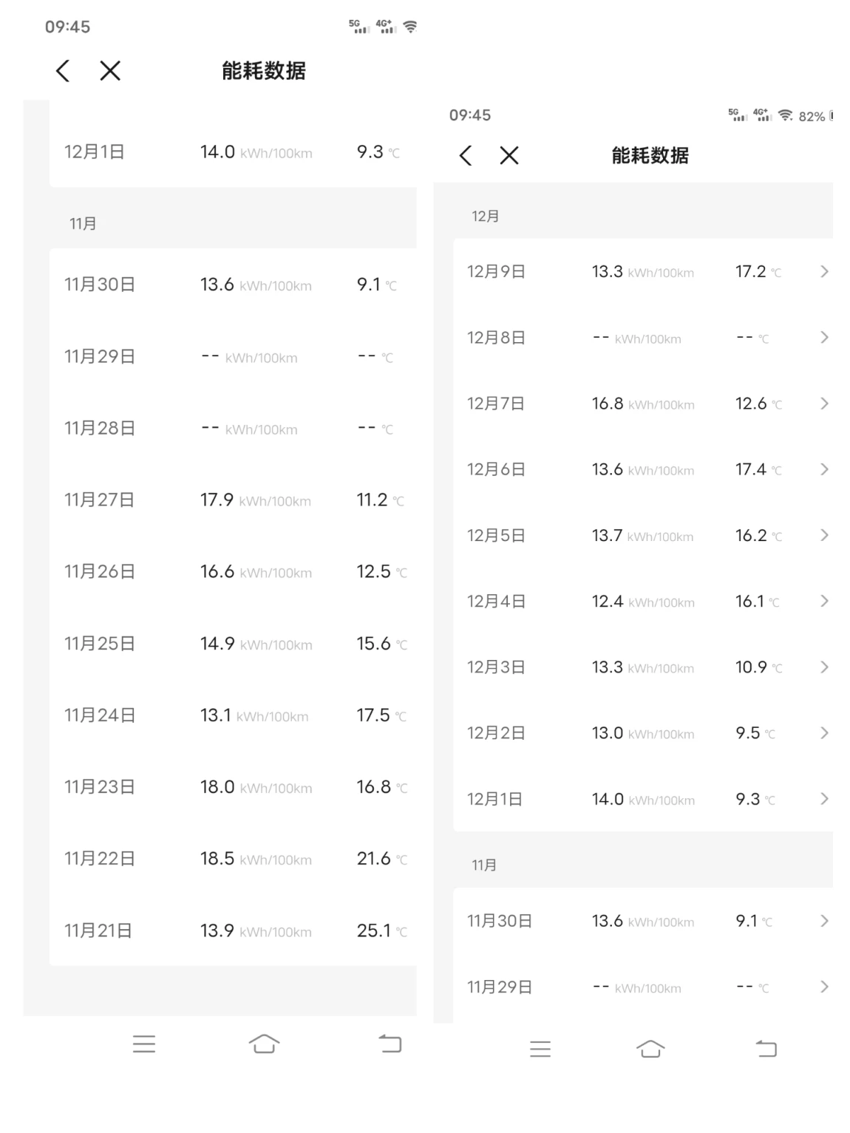Select the 11月22日 entry with 18.5 kWh

click(x=233, y=859)
